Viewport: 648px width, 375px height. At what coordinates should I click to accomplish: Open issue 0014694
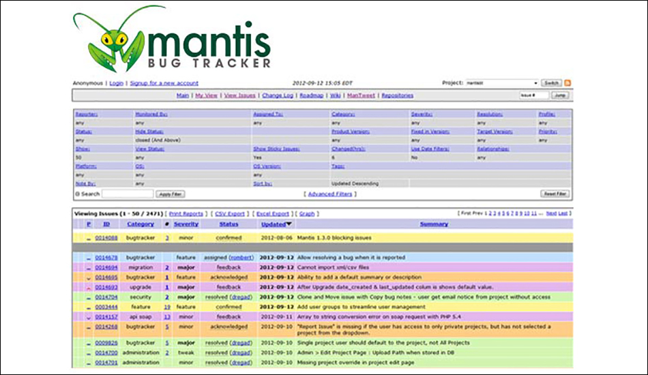pos(106,267)
